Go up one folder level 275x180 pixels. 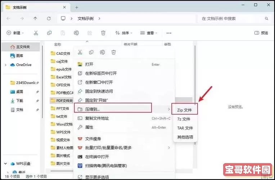(35, 18)
